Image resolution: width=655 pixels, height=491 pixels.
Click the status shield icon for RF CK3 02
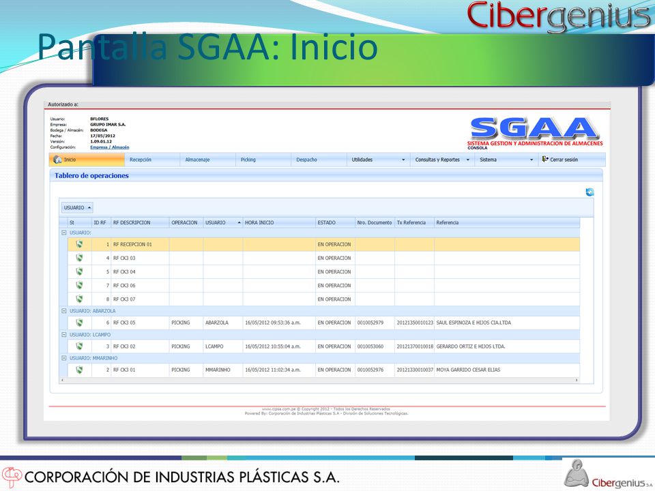79,346
